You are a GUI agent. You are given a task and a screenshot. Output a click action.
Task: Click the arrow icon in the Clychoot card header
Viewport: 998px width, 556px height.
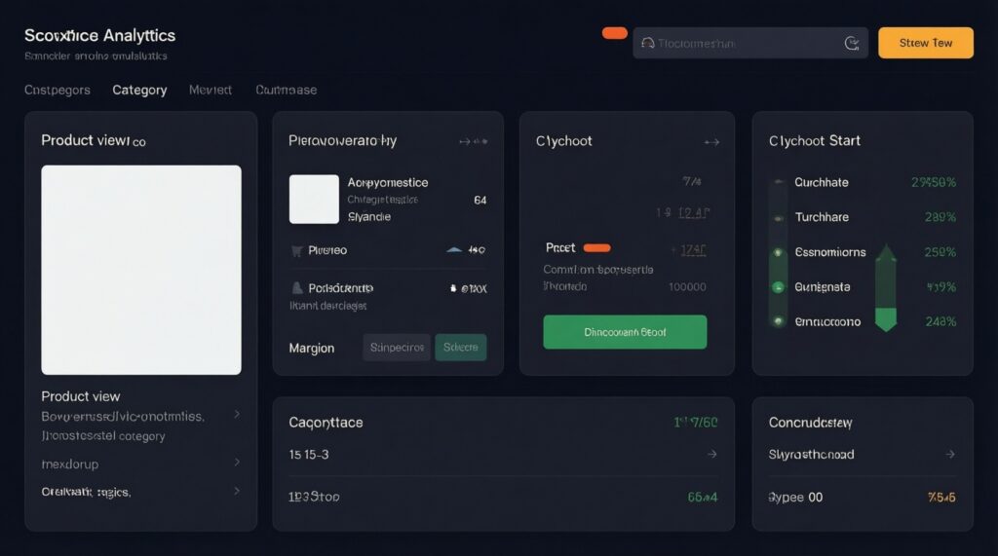(x=710, y=142)
